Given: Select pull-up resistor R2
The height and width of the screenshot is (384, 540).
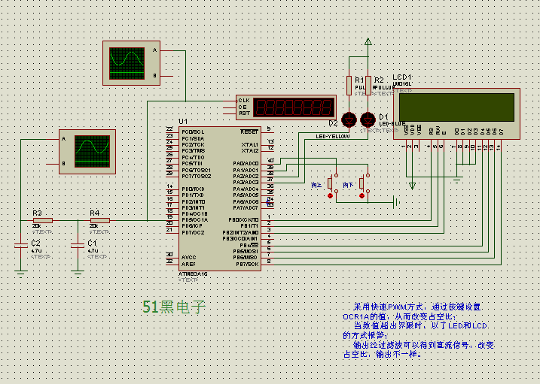Looking at the screenshot, I should point(368,86).
